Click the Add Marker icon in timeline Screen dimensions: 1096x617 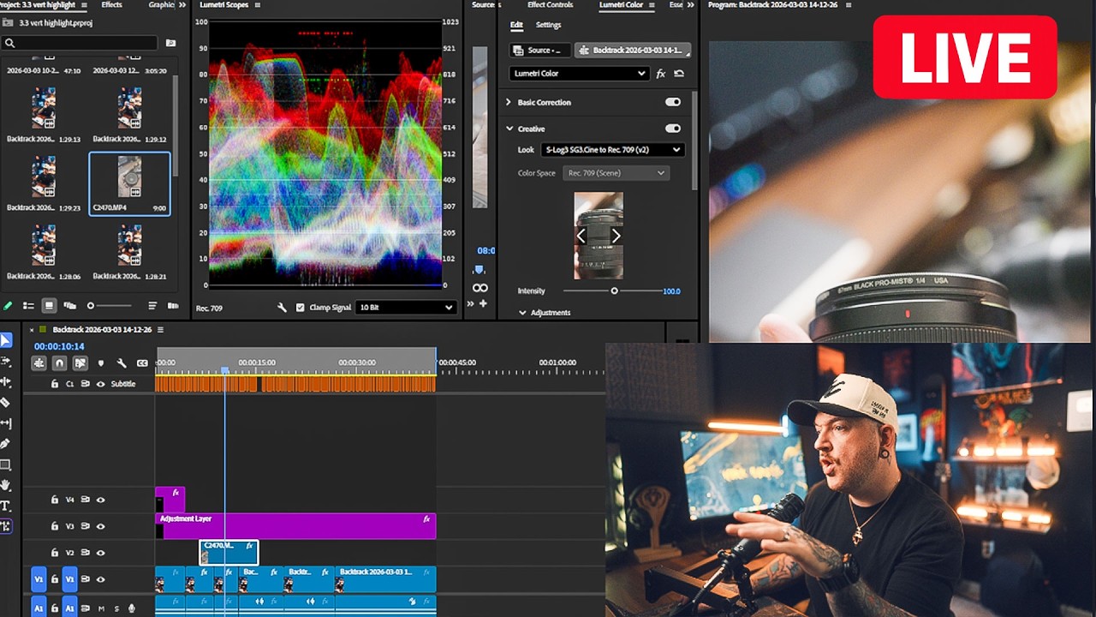tap(100, 363)
